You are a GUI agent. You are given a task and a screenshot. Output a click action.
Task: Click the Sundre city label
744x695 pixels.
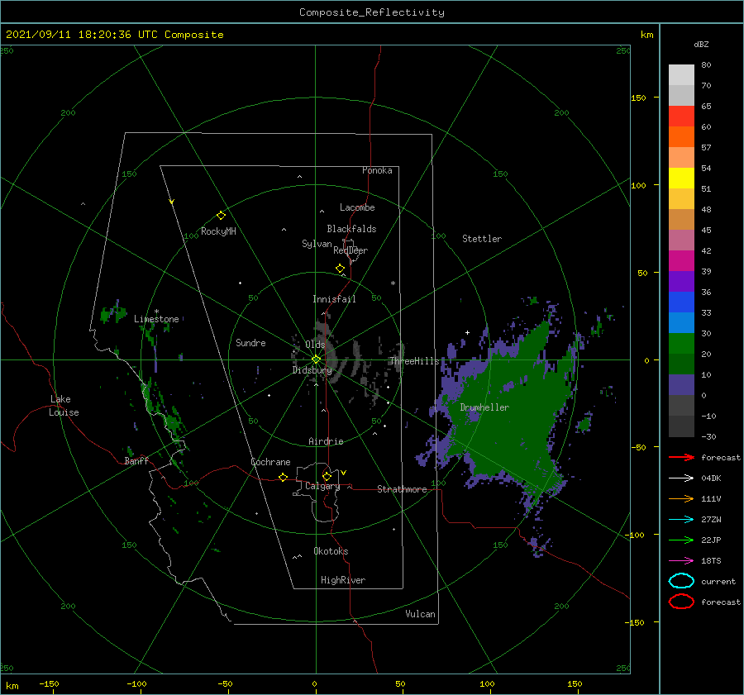point(250,342)
